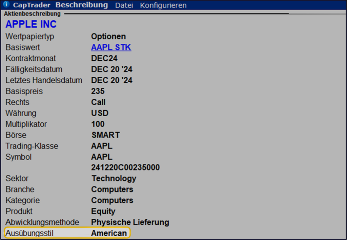Click the Letztes Handelsdatum label
Image resolution: width=347 pixels, height=240 pixels.
coord(44,80)
